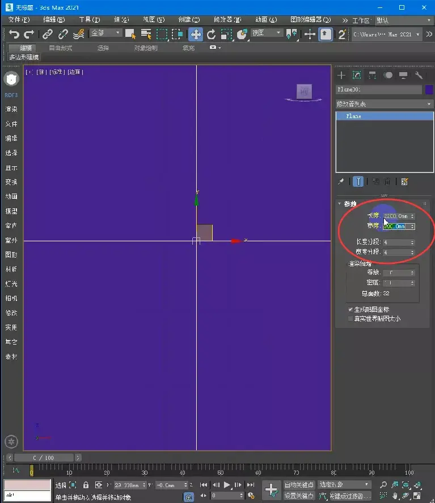Uncheck 生成贴图坐标 checkbox
Viewport: 435px width, 503px height.
pyautogui.click(x=350, y=309)
